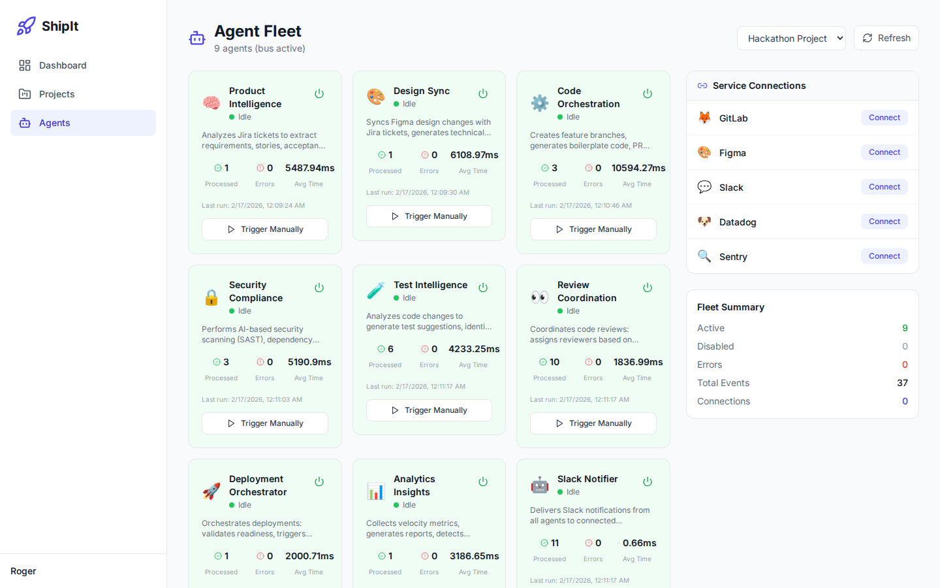Click the Test Intelligence test tube icon

coord(375,291)
